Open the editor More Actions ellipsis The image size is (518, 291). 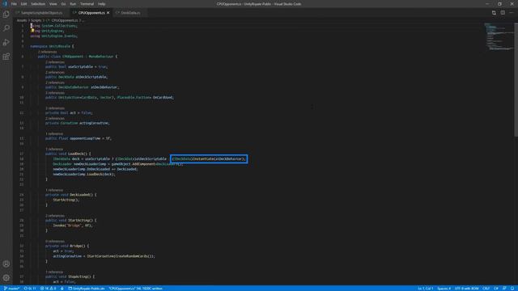click(x=512, y=13)
